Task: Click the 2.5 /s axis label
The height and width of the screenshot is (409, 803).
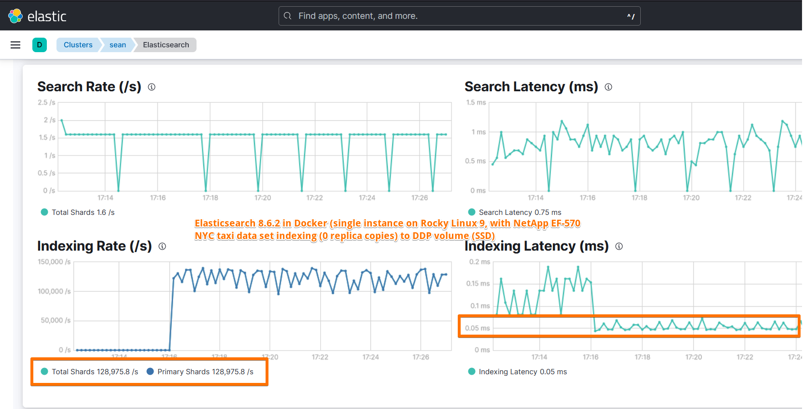Action: pos(46,102)
